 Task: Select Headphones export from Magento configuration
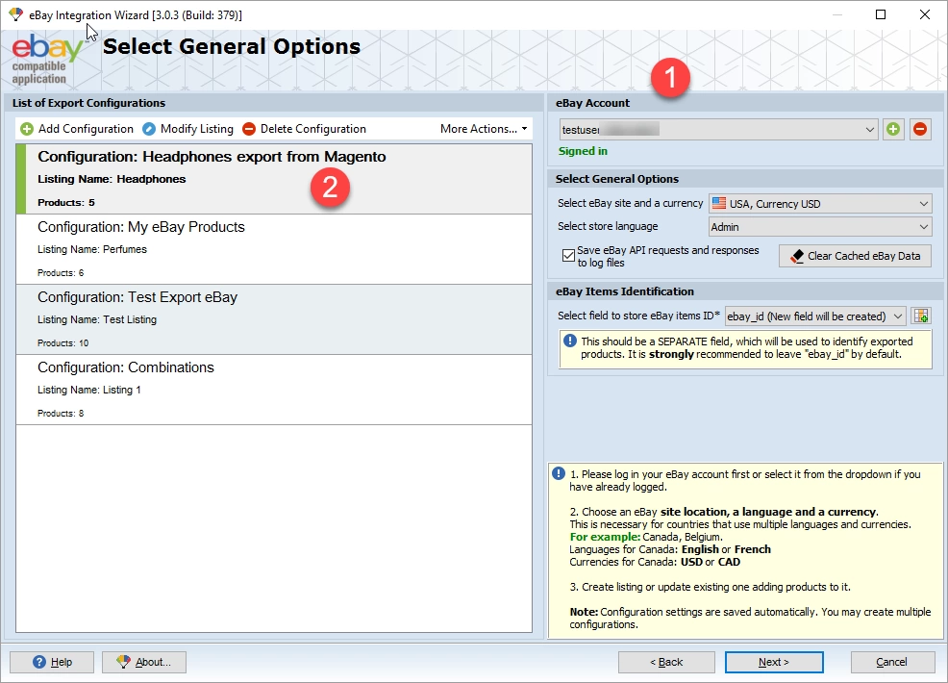pos(274,179)
